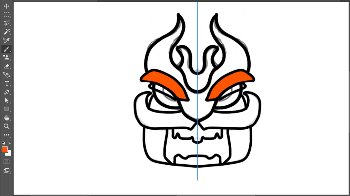Viewport: 350px width, 196px height.
Task: Select the Zoom magnifier tool
Action: (6, 126)
